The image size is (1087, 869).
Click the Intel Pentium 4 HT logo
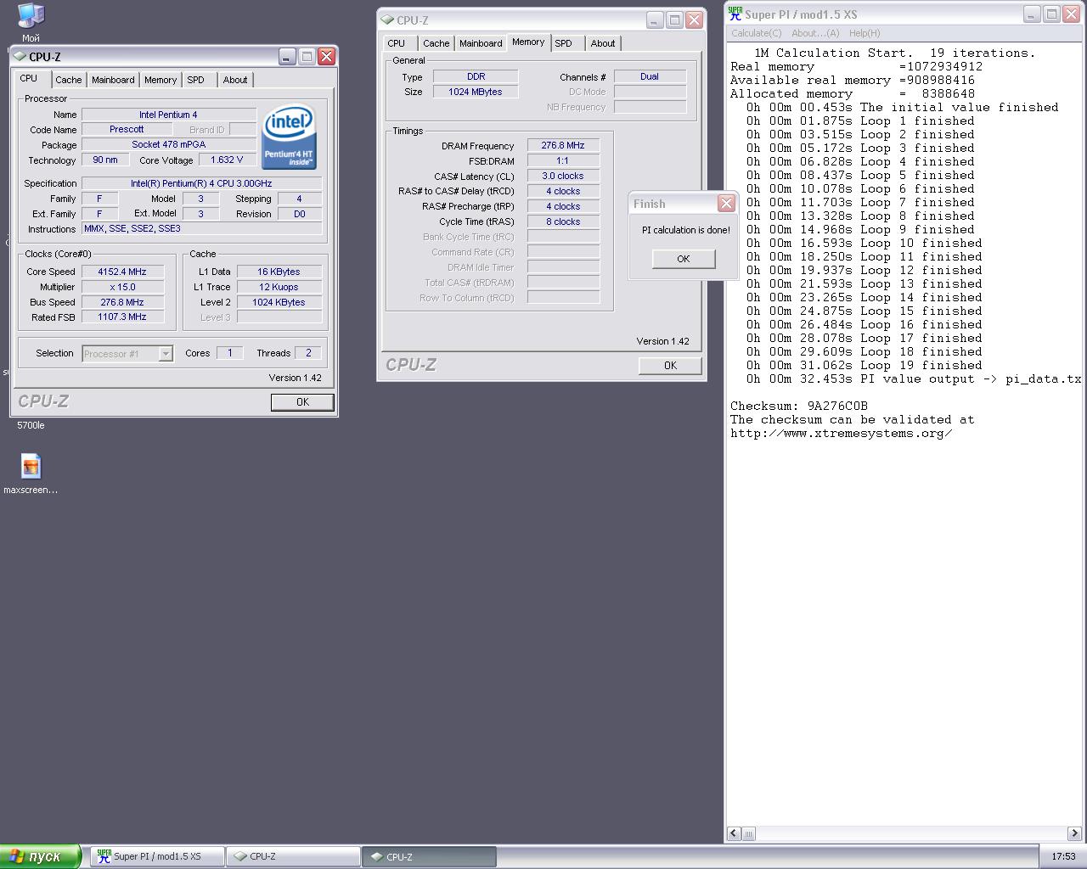coord(289,138)
